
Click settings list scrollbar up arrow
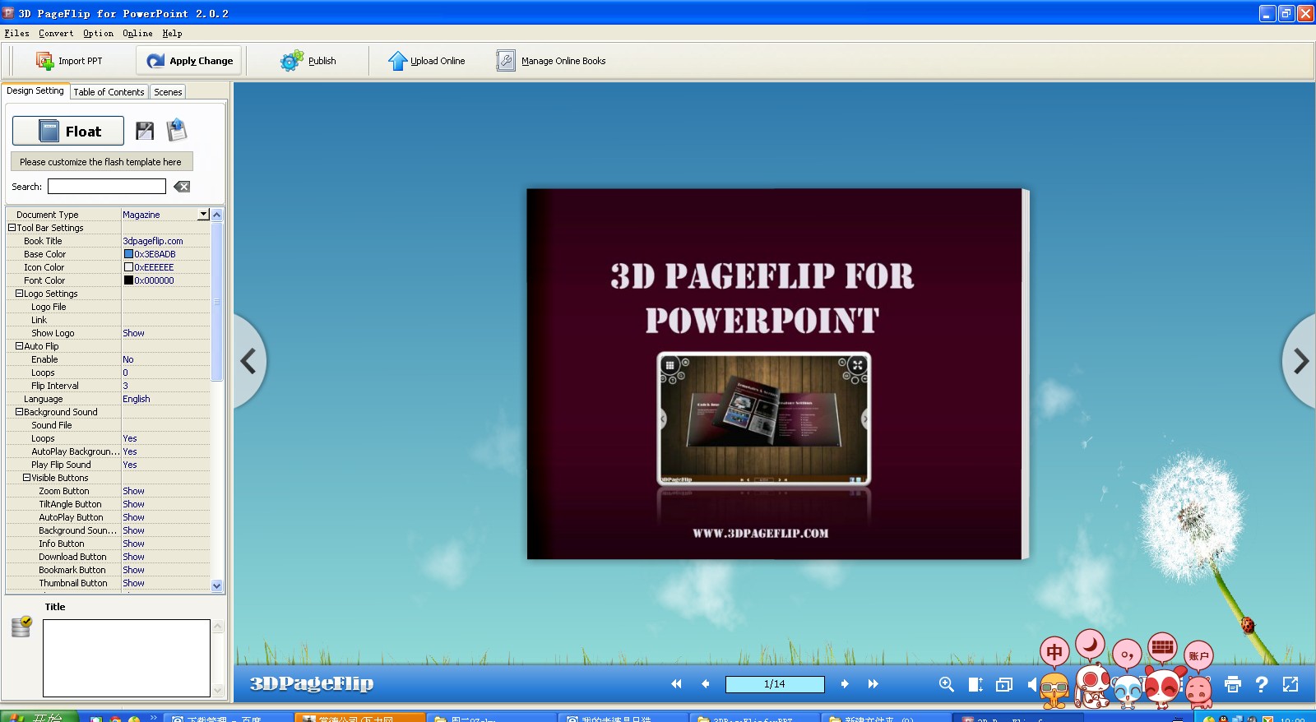tap(217, 215)
